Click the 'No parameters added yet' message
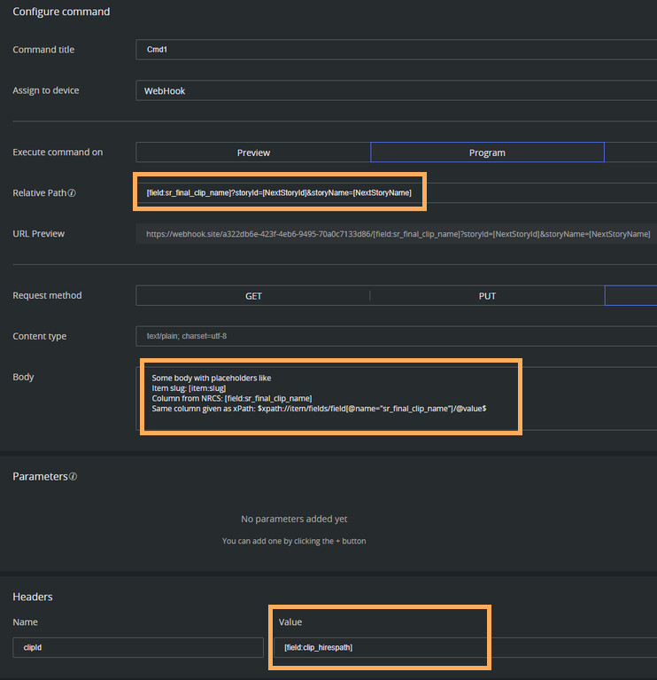 pyautogui.click(x=293, y=520)
